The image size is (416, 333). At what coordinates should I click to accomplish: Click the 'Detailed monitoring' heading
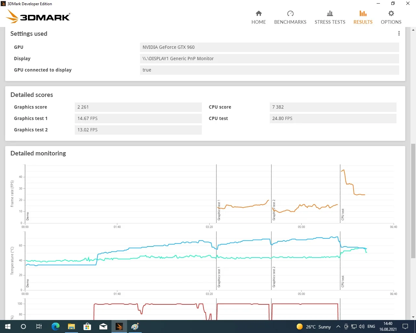(x=38, y=153)
